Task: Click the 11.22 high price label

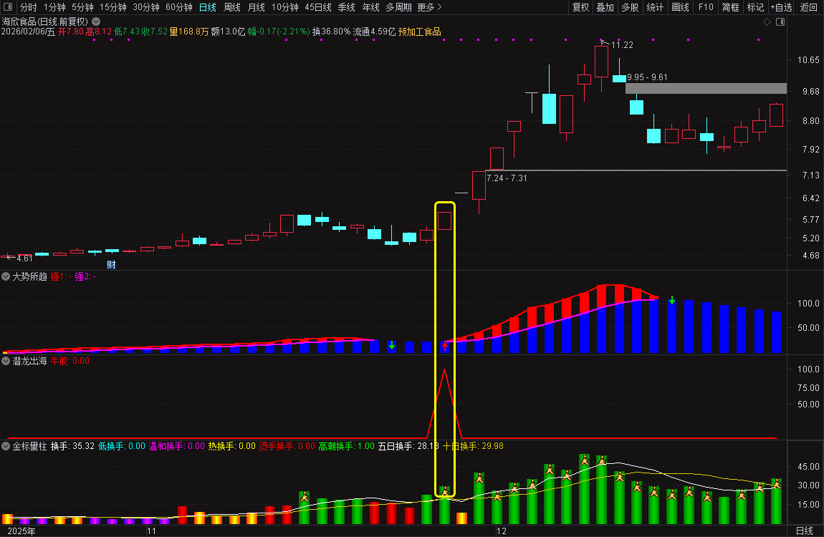Action: (x=622, y=45)
